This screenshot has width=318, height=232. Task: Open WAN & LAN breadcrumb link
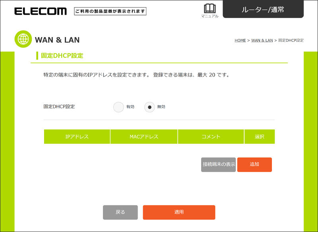point(262,40)
